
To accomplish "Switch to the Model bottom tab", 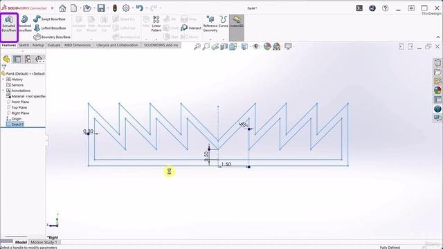I will coord(21,242).
